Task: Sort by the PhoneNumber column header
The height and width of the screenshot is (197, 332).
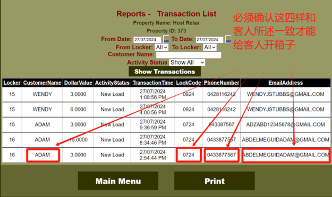Action: (222, 83)
